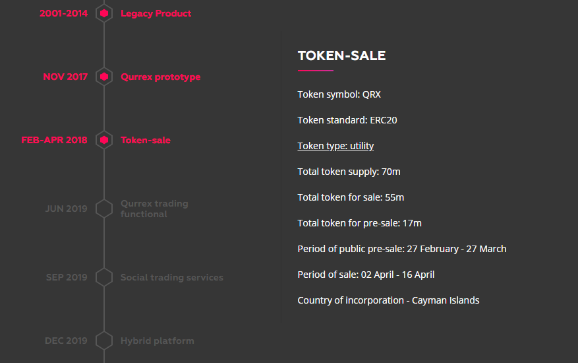Select Social trading services milestone
The image size is (578, 363).
coord(172,277)
